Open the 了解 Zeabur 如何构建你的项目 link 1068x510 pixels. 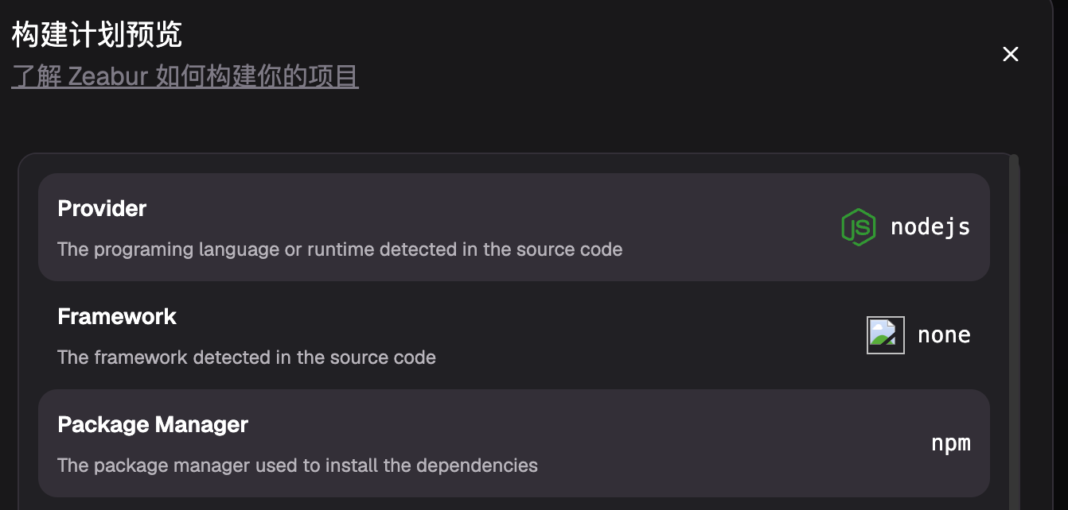click(x=185, y=76)
